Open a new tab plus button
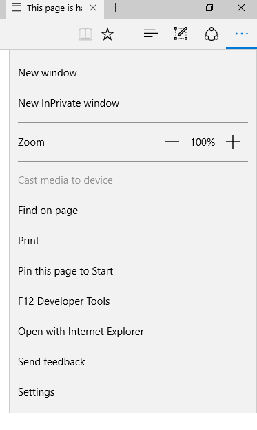257x430 pixels. coord(115,8)
